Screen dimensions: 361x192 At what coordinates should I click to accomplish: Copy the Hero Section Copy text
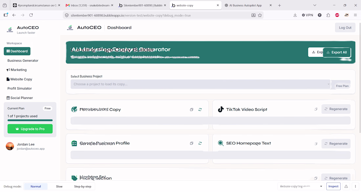[192, 109]
